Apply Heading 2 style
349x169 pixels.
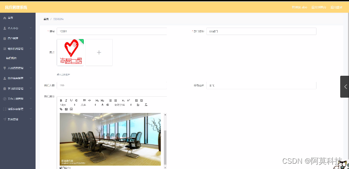pos(102,101)
